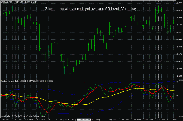183x121 pixels.
Task: Click the '2 Sep 2008' time label
Action: coord(5,120)
